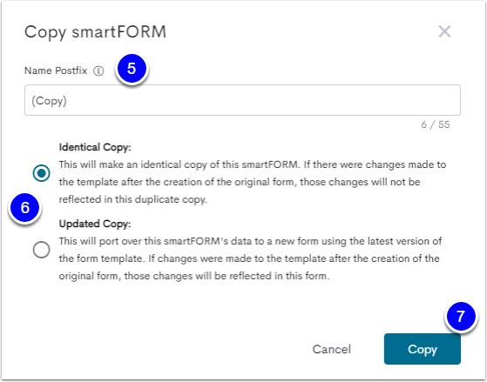Click the line 'This will make an identical copy'

tap(253, 164)
